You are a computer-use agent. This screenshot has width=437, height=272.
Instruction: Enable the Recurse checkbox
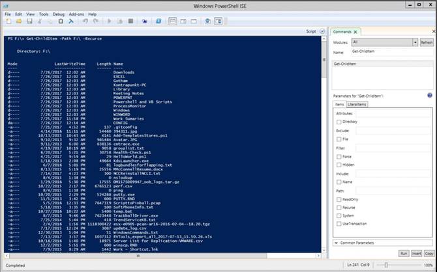(339, 208)
